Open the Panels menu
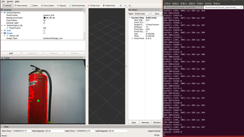244x137 pixels. [10, 1]
